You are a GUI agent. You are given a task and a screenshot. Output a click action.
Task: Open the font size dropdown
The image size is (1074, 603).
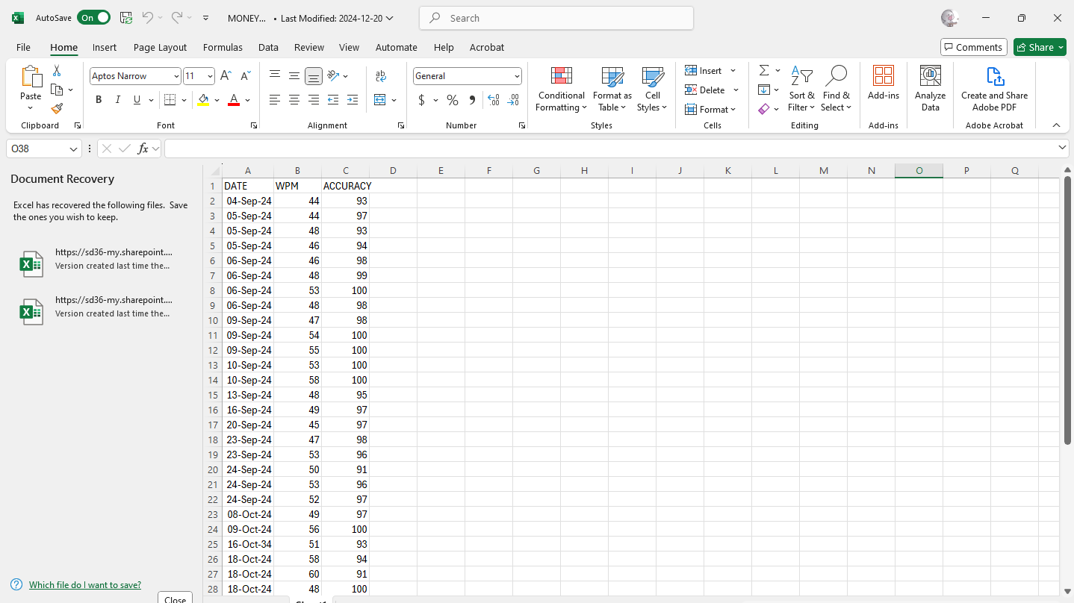(210, 76)
